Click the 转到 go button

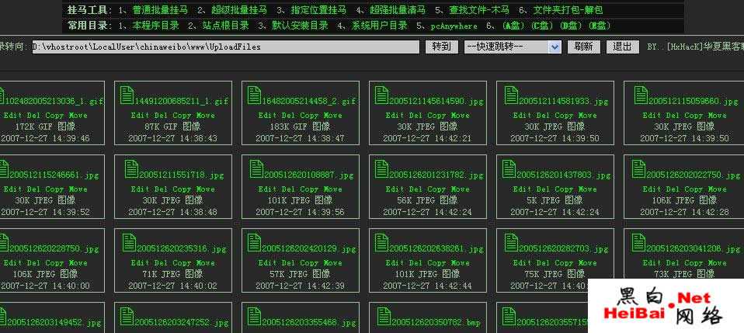(442, 47)
